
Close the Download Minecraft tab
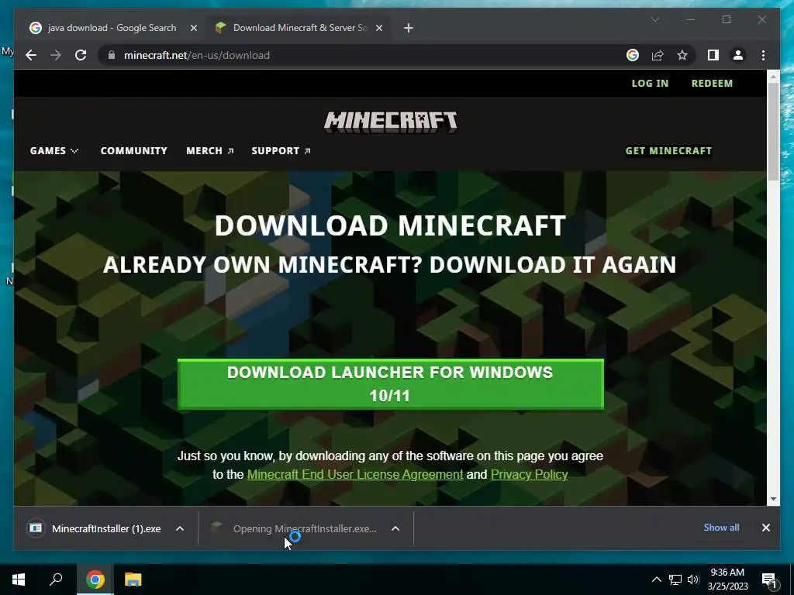[378, 28]
